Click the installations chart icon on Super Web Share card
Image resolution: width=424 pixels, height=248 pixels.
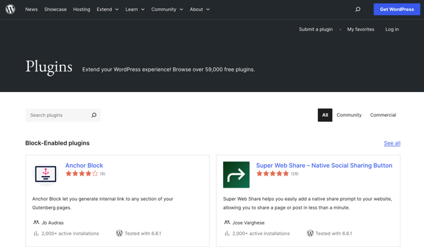coord(227,234)
